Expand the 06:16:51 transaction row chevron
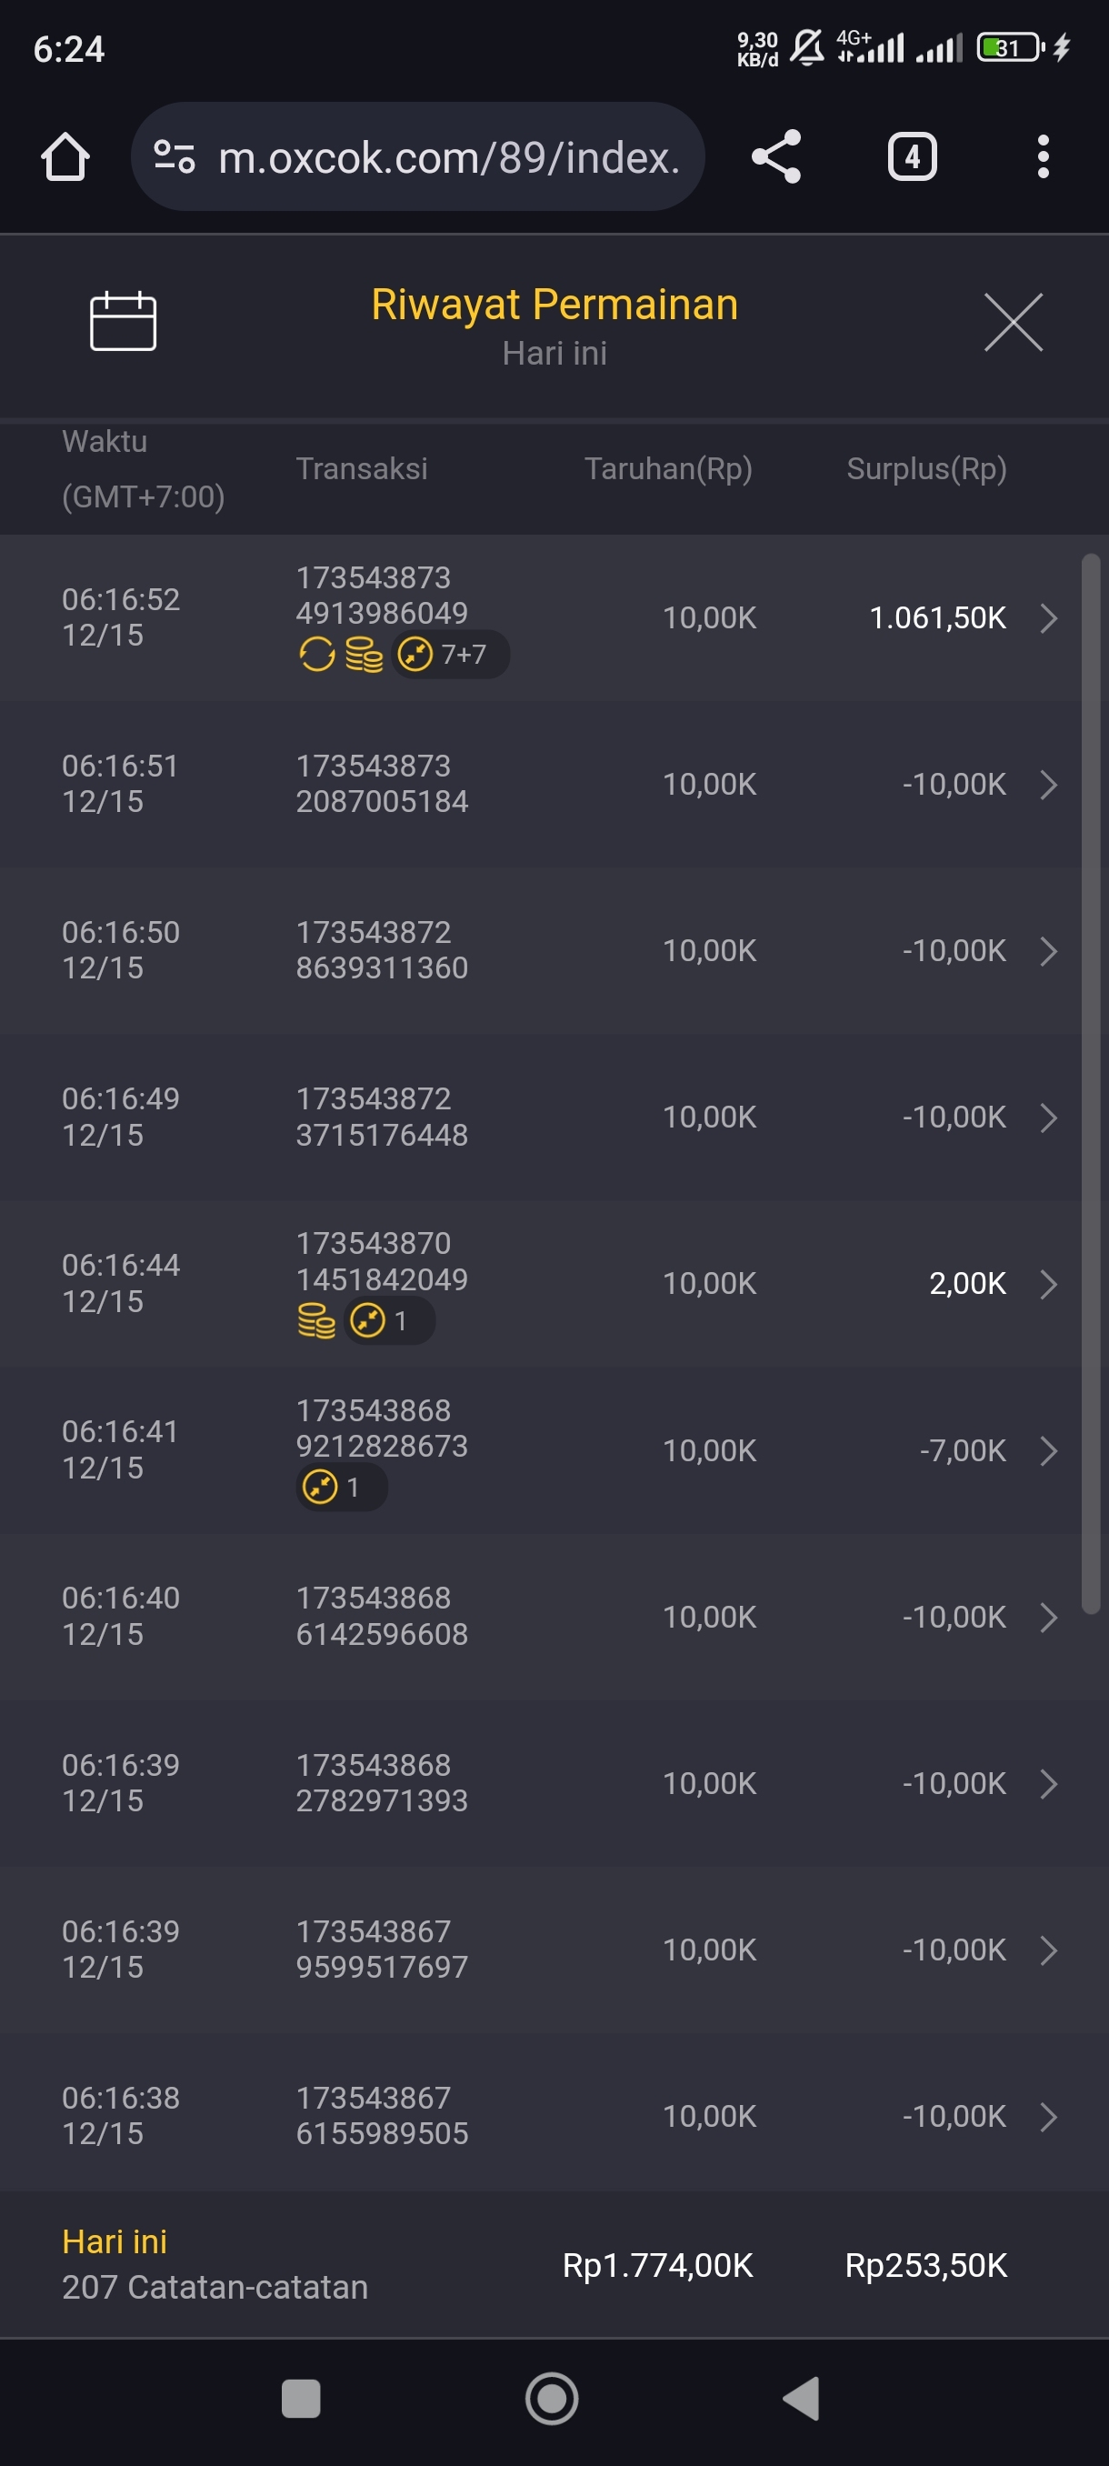This screenshot has height=2466, width=1109. point(1048,785)
